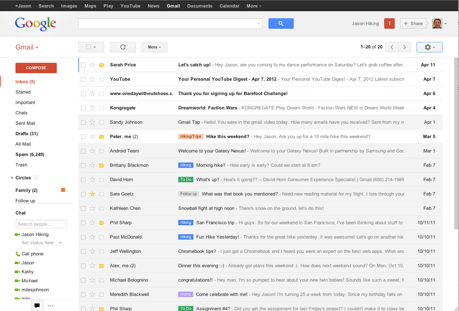Viewport: 459px width, 311px height.
Task: Open the chat bubble icon at bottom
Action: point(37,306)
